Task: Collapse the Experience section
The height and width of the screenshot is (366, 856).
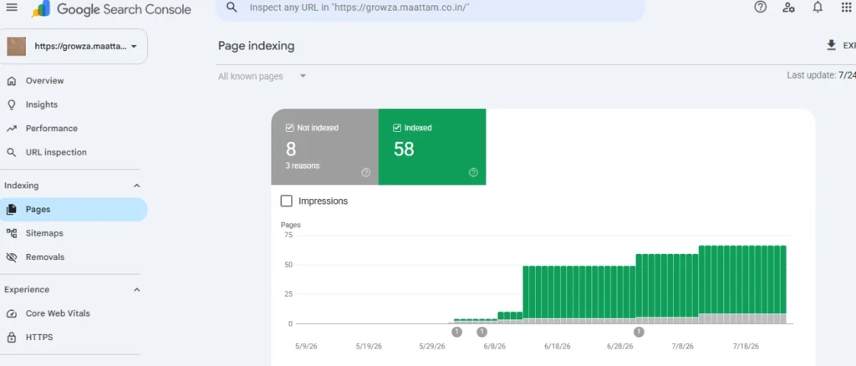Action: pos(136,290)
